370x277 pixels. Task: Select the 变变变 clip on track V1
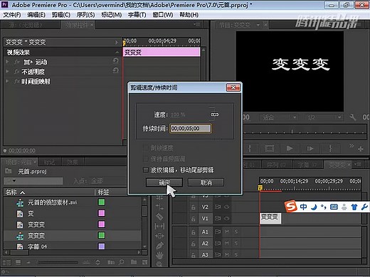tap(270, 218)
